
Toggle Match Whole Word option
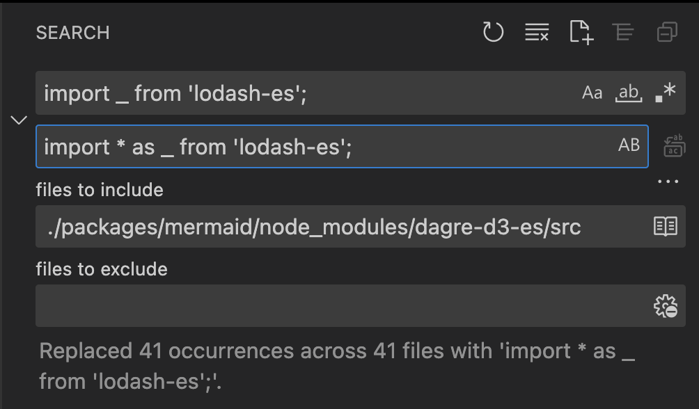click(629, 93)
